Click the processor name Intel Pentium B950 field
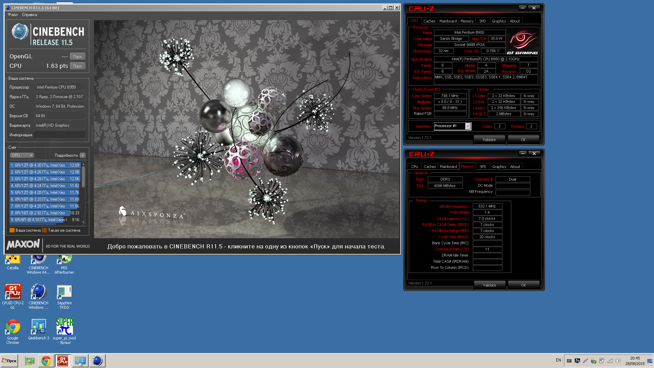 click(469, 33)
